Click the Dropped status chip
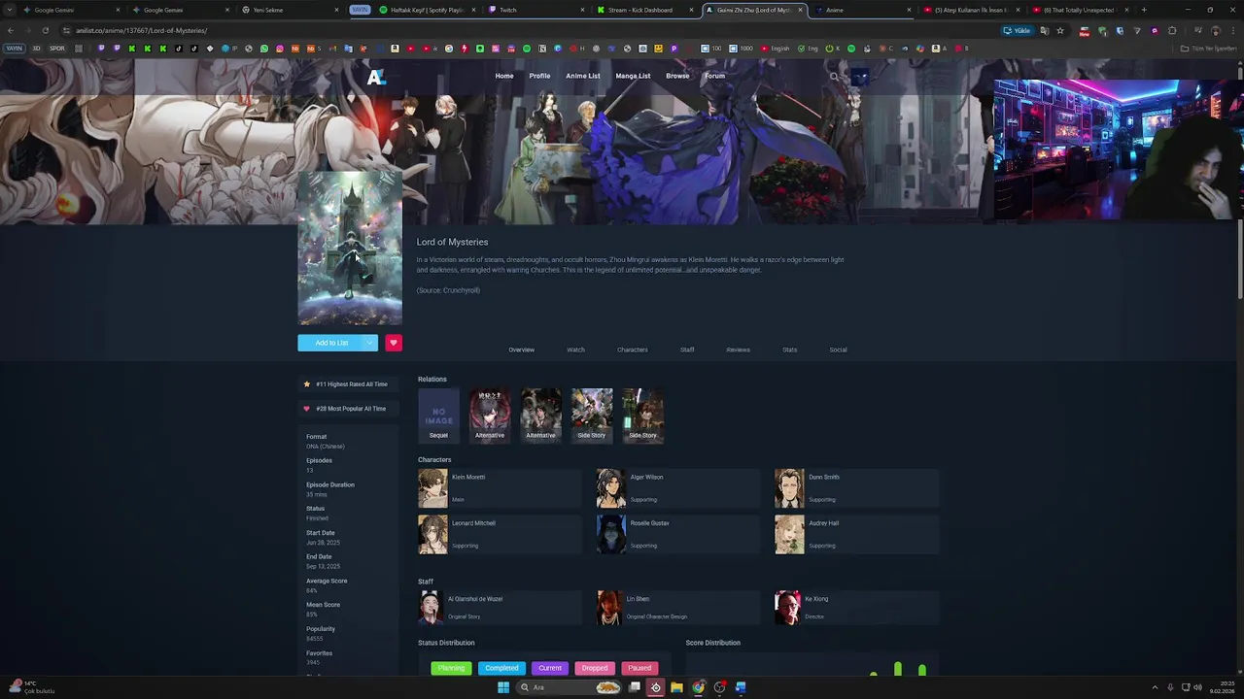The width and height of the screenshot is (1244, 699). (x=595, y=668)
